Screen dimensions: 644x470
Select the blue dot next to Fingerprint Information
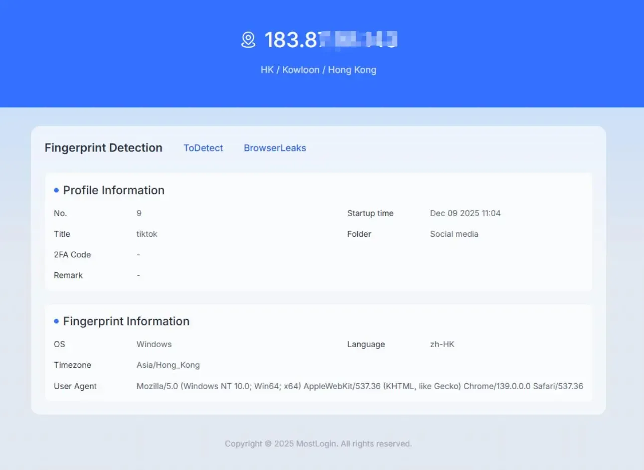[x=55, y=321]
